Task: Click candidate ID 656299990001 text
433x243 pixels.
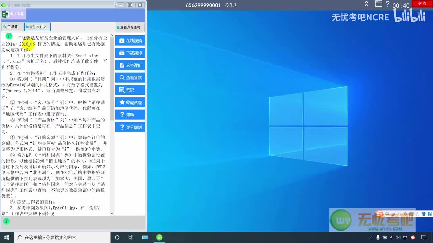Action: coord(203,5)
